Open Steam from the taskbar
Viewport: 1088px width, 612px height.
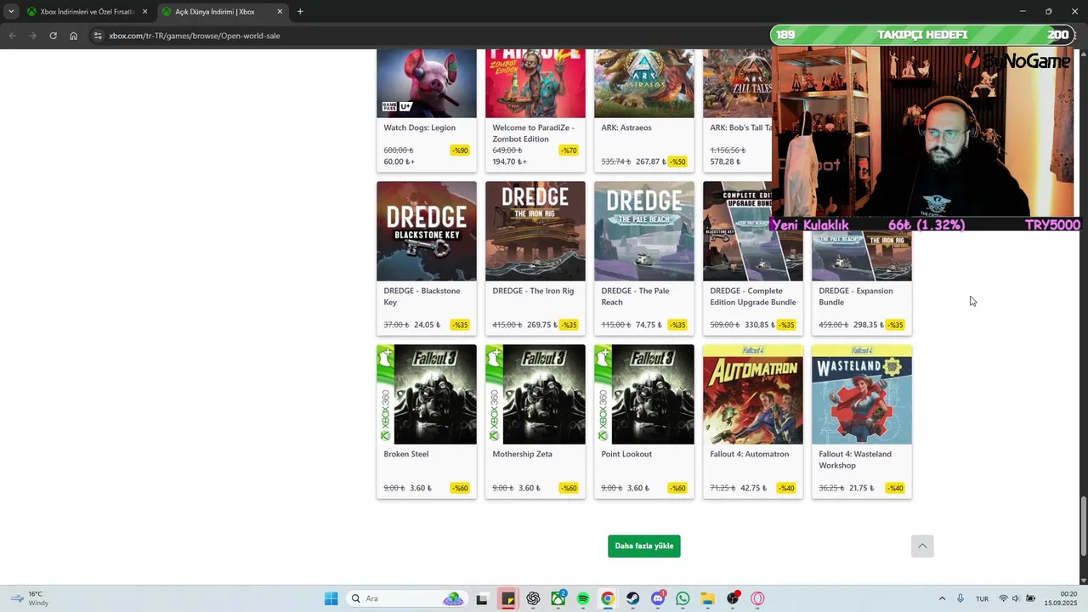click(x=633, y=598)
